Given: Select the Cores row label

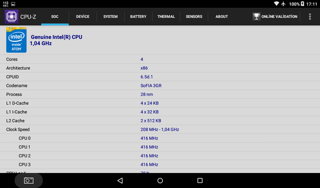Looking at the screenshot, I should [x=12, y=59].
